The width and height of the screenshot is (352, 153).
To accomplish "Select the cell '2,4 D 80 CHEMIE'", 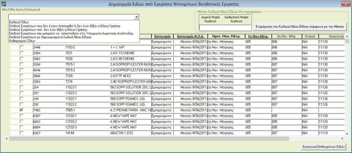I will [131, 59].
